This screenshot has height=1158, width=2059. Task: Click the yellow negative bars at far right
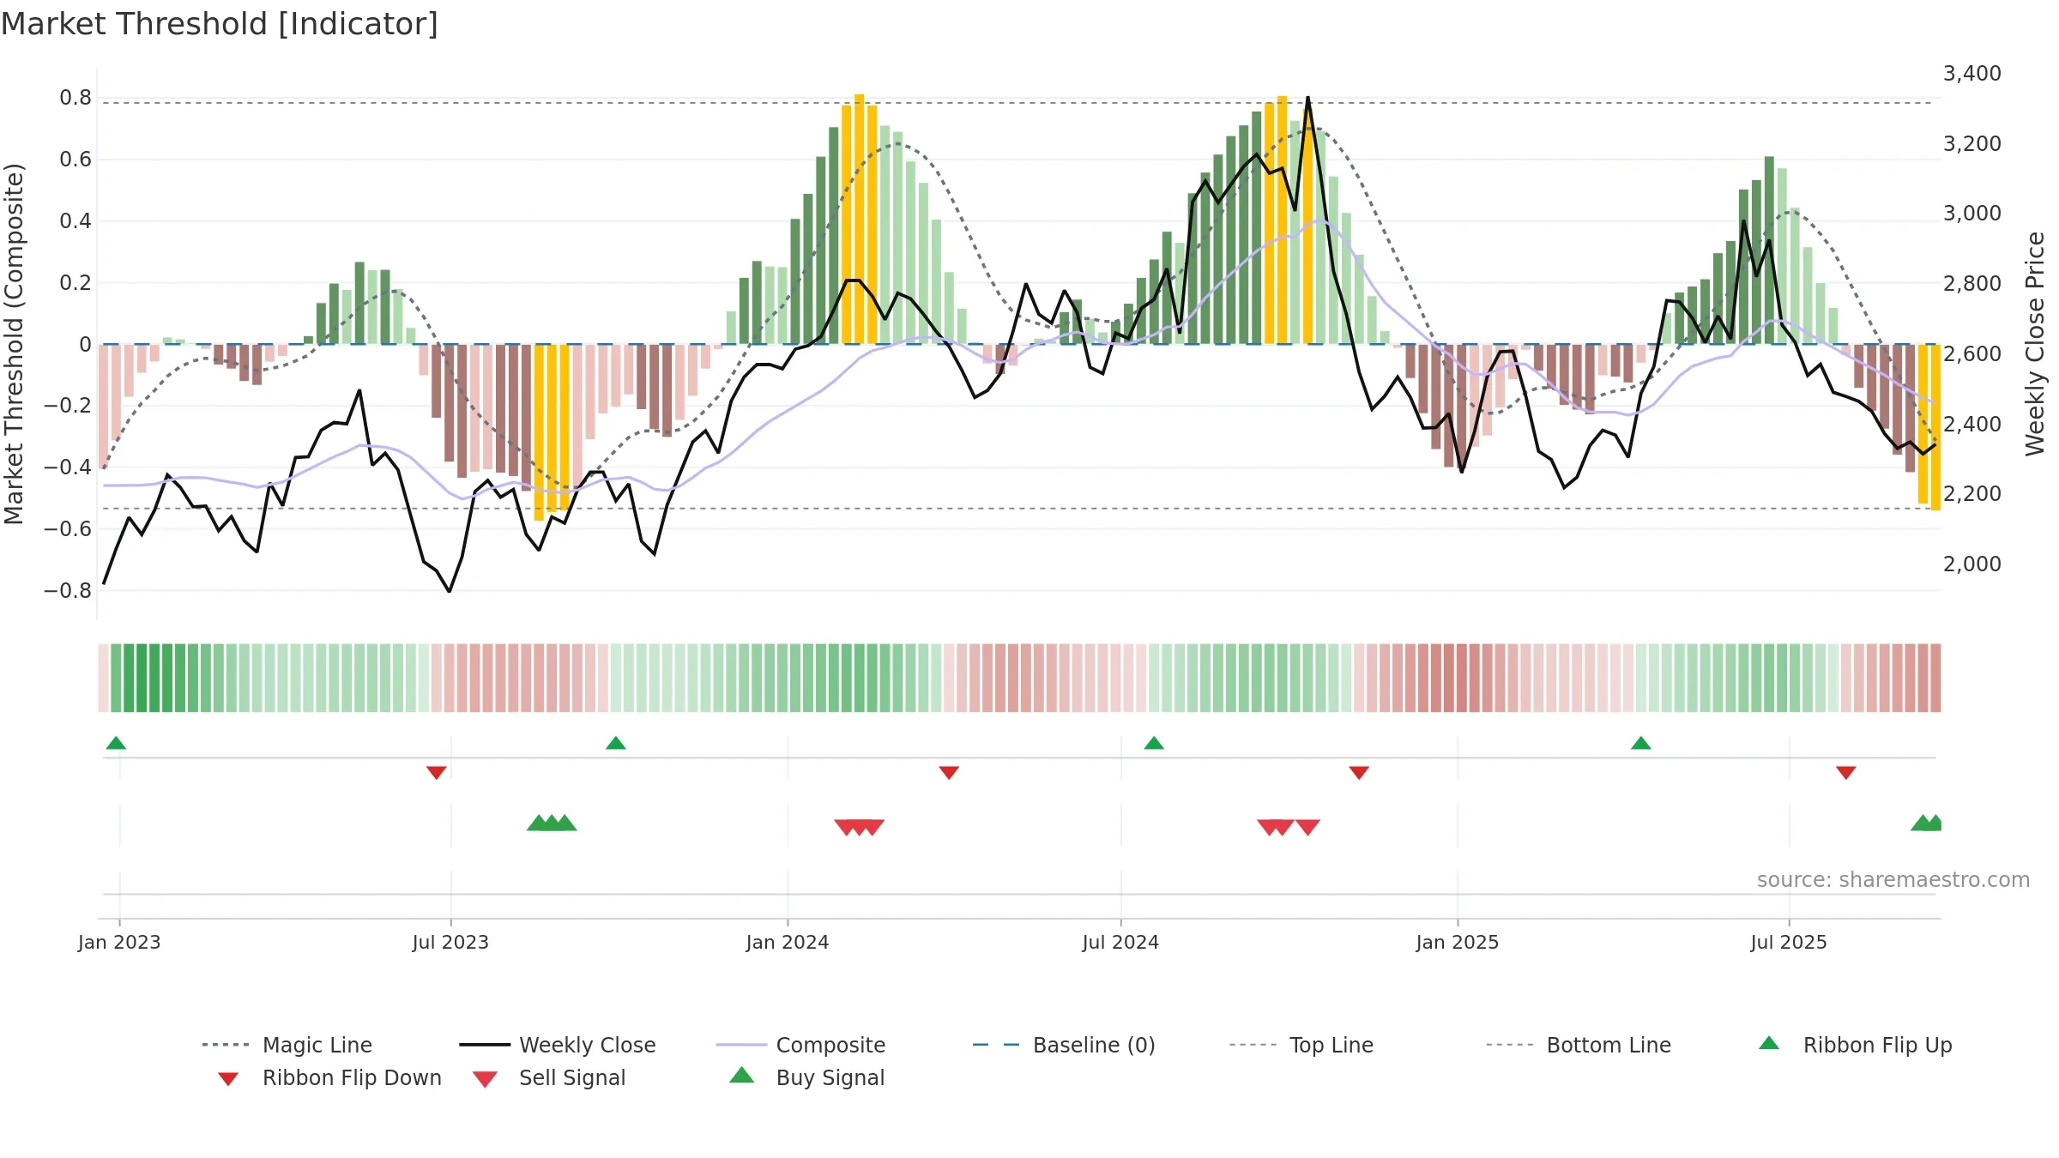coord(1929,426)
